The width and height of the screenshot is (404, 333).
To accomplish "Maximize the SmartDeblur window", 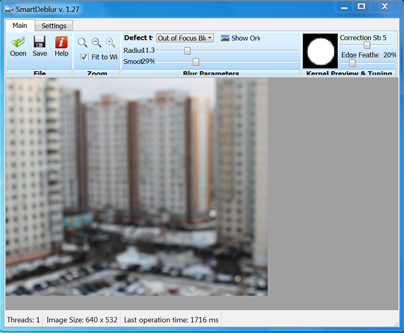I will click(361, 6).
